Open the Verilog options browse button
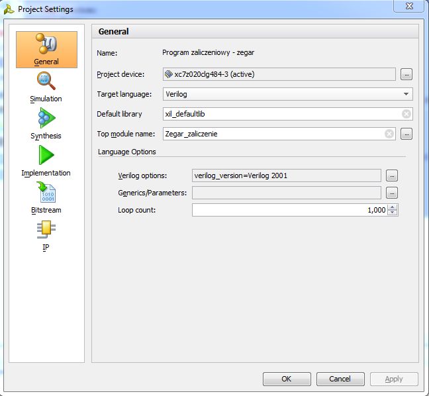 pos(392,175)
